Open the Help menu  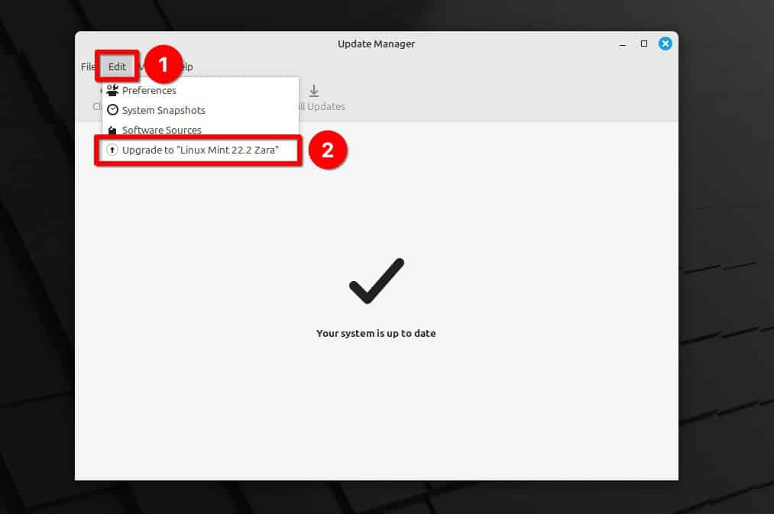coord(187,66)
